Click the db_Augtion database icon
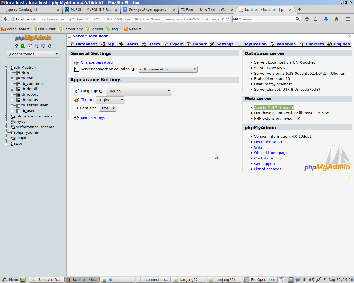Viewport: 354px width, 283px height. [x=13, y=67]
